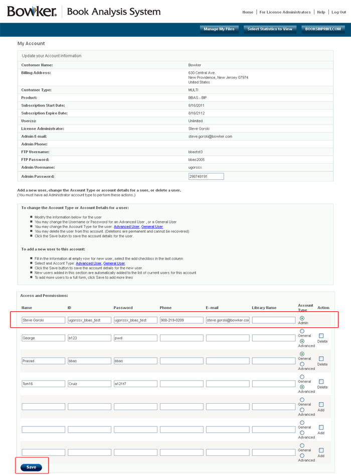Select General account type for George
The width and height of the screenshot is (351, 476).
coord(302,331)
